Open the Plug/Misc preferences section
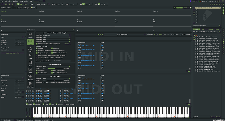Image resolution: width=225 pixels, height=121 pixels. (x=30, y=85)
